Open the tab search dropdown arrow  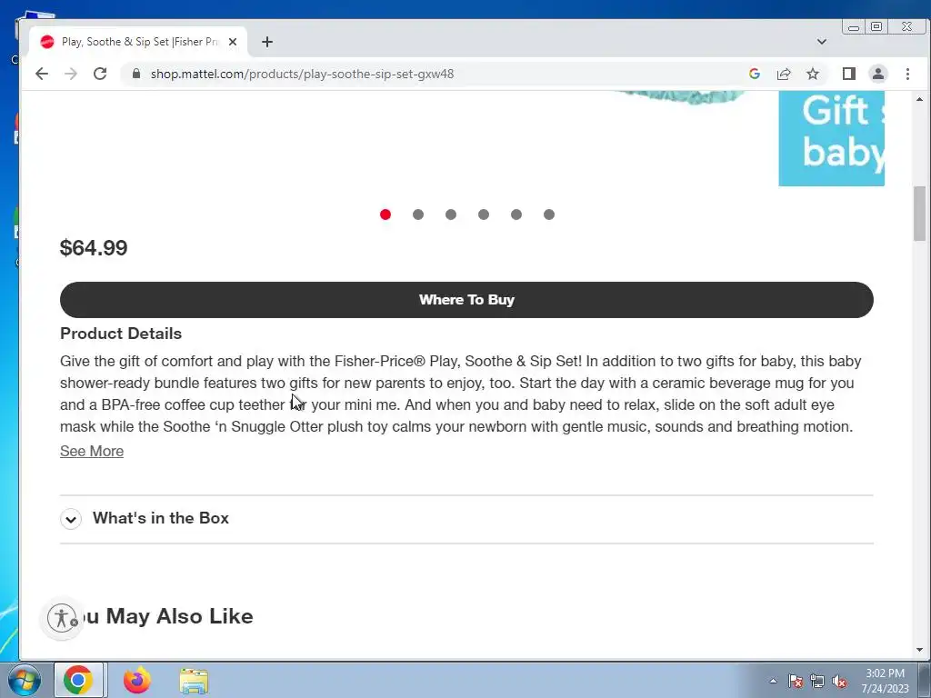coord(822,42)
